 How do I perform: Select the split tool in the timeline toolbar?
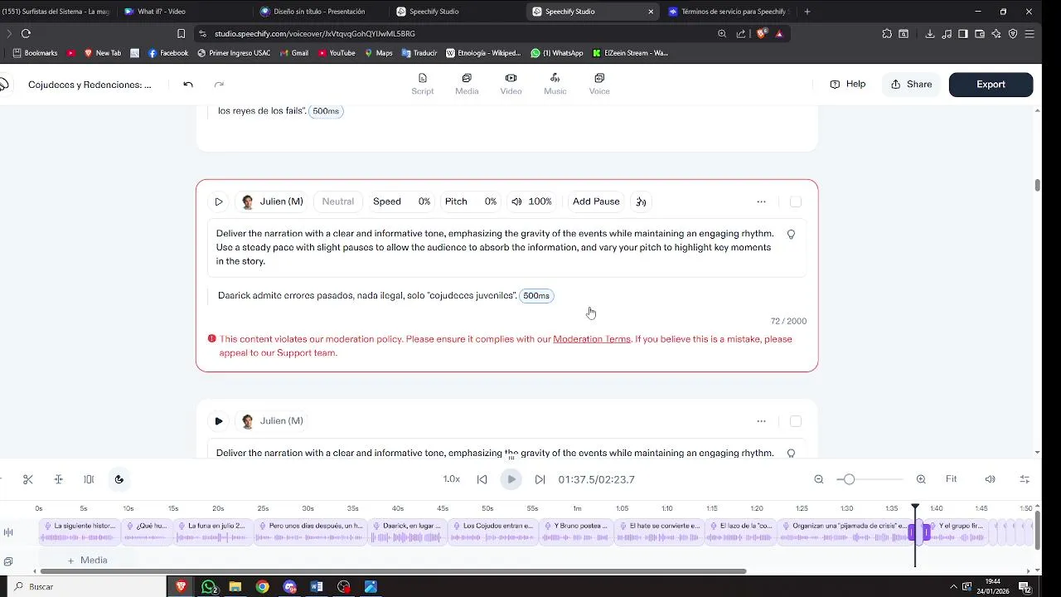(59, 479)
